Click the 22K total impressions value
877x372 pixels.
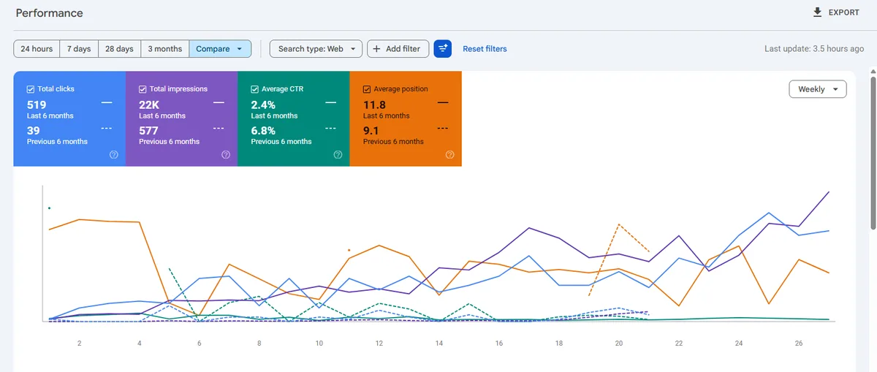(x=149, y=105)
